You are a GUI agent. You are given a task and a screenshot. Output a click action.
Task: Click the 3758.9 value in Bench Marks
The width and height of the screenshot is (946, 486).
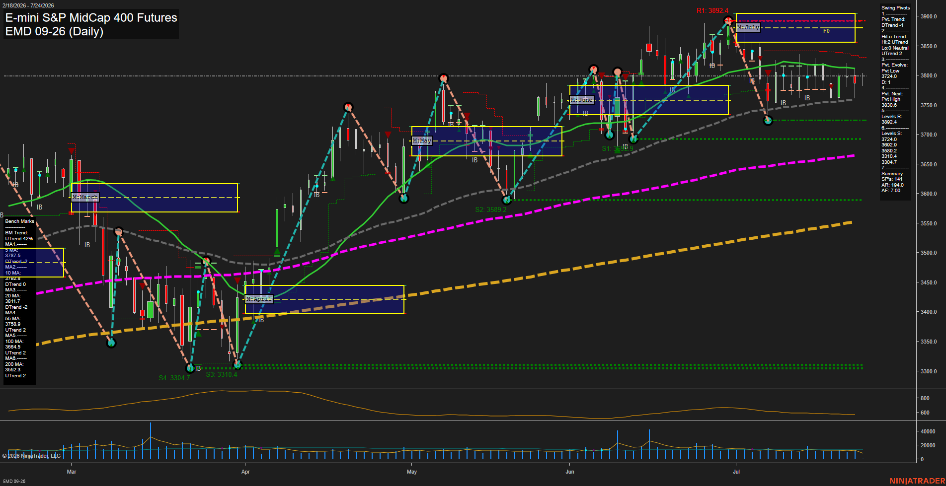coord(13,324)
